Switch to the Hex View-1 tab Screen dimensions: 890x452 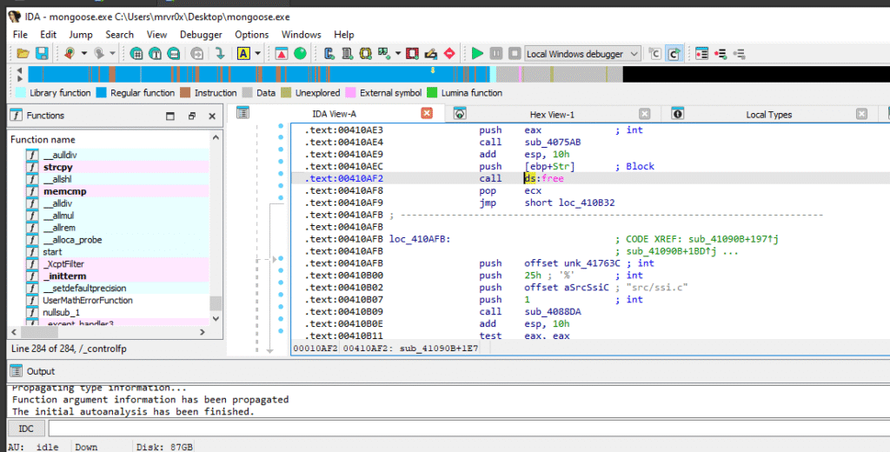[x=552, y=114]
